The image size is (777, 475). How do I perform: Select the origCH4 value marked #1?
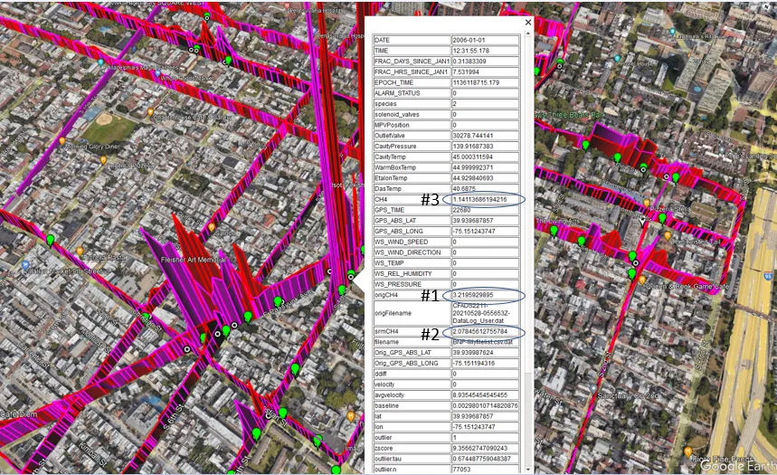[x=485, y=295]
